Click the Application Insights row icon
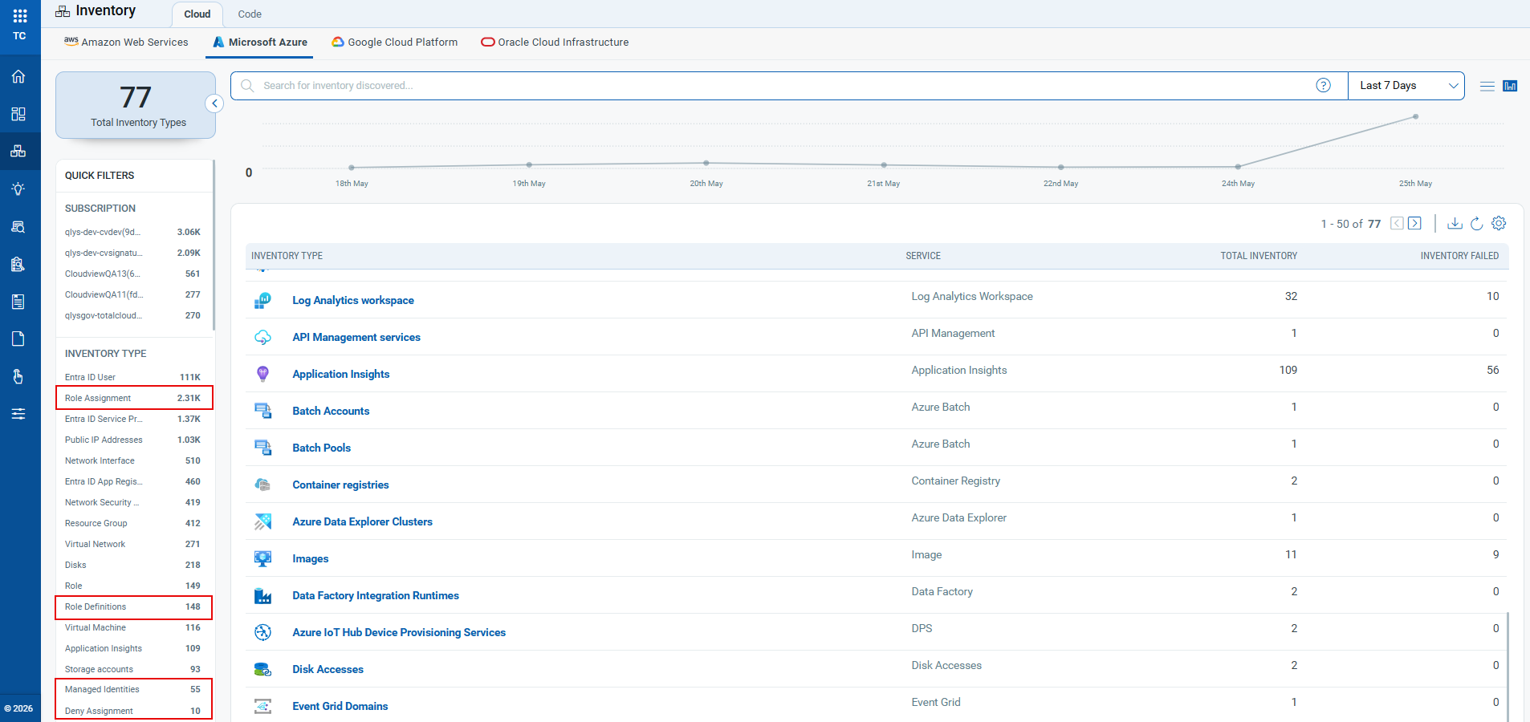Image resolution: width=1530 pixels, height=722 pixels. pos(262,374)
